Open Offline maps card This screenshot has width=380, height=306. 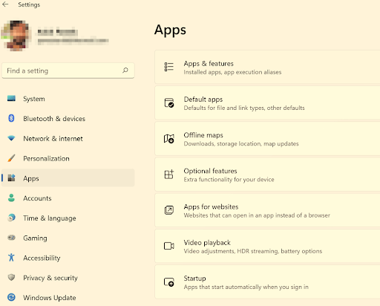267,139
